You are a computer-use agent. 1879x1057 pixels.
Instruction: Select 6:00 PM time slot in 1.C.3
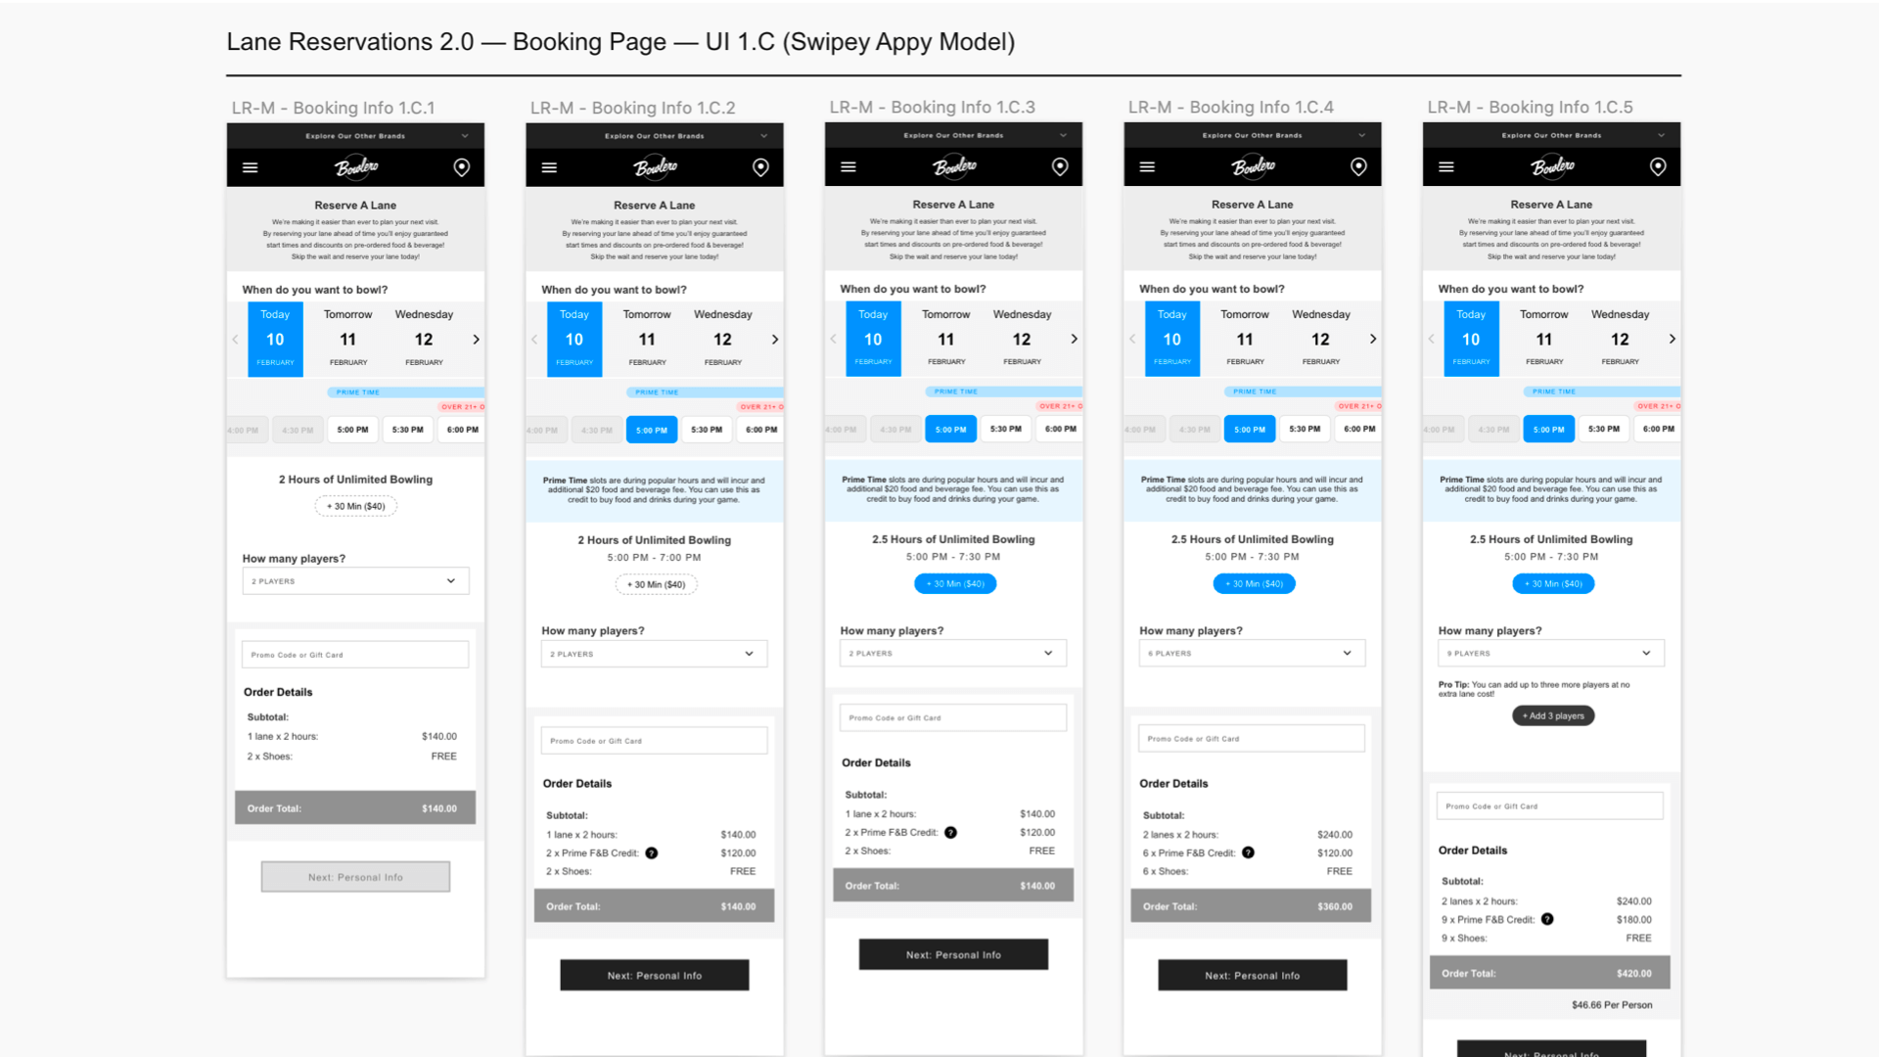pos(1060,429)
